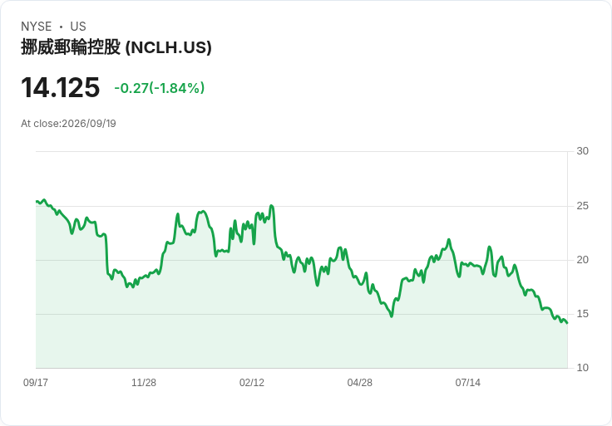Click the 09/17 date axis label

tap(36, 382)
